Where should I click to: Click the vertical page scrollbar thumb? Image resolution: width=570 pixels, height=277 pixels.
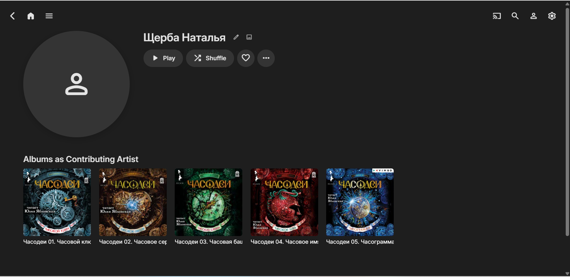coord(567,122)
